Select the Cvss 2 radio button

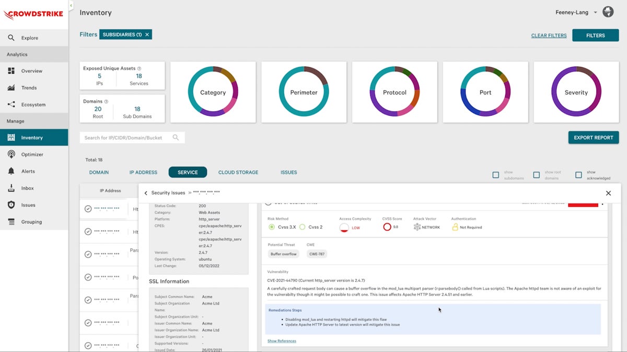[x=303, y=227]
